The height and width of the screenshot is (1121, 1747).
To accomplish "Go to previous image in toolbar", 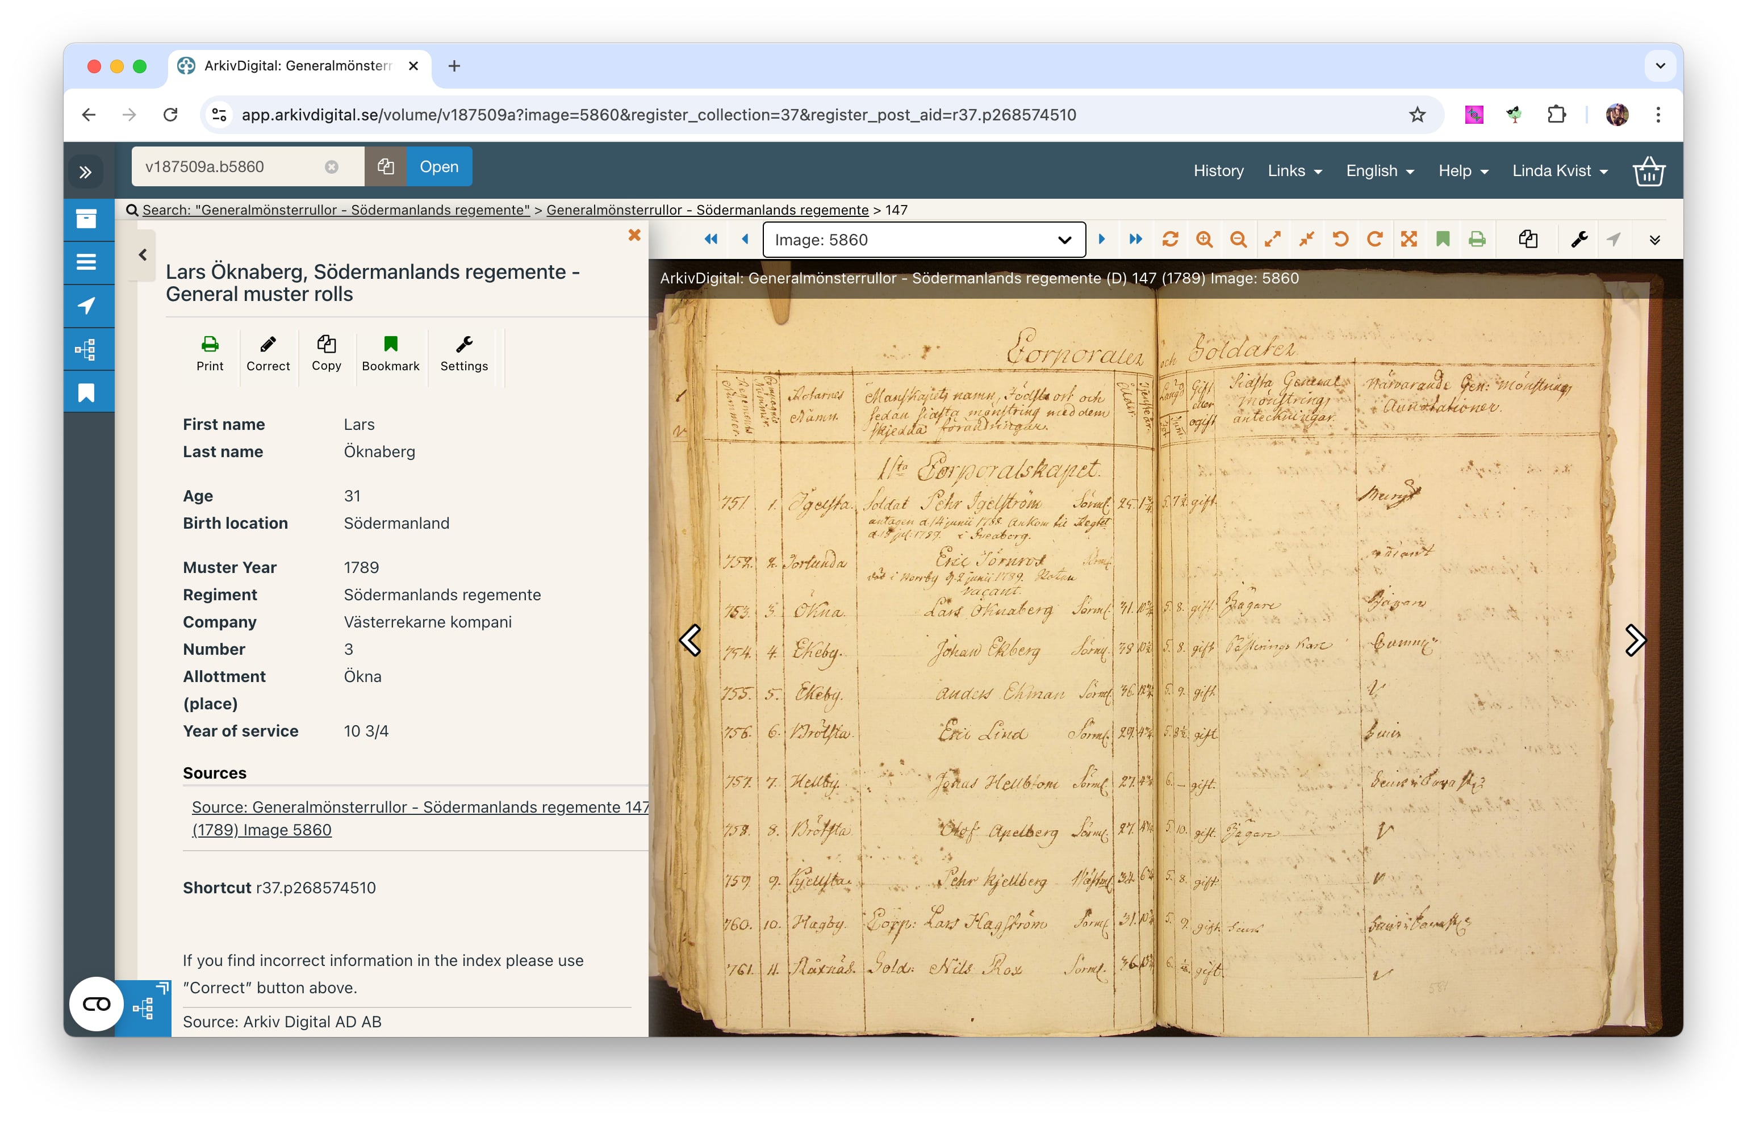I will point(745,240).
